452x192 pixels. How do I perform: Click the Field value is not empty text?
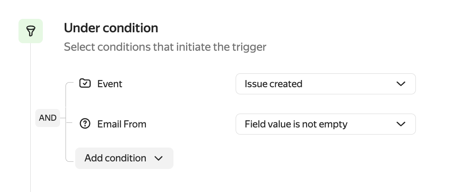(x=296, y=124)
